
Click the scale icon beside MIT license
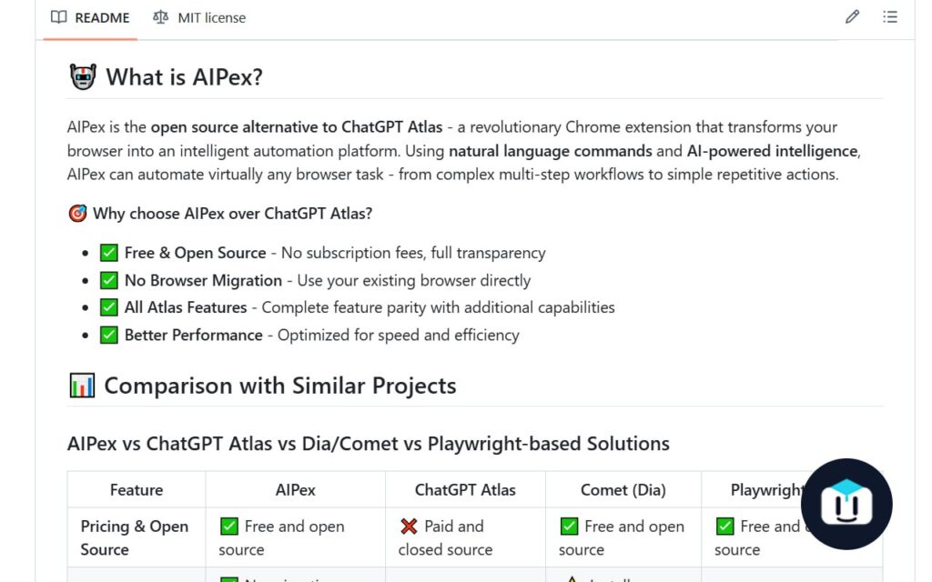pos(161,17)
